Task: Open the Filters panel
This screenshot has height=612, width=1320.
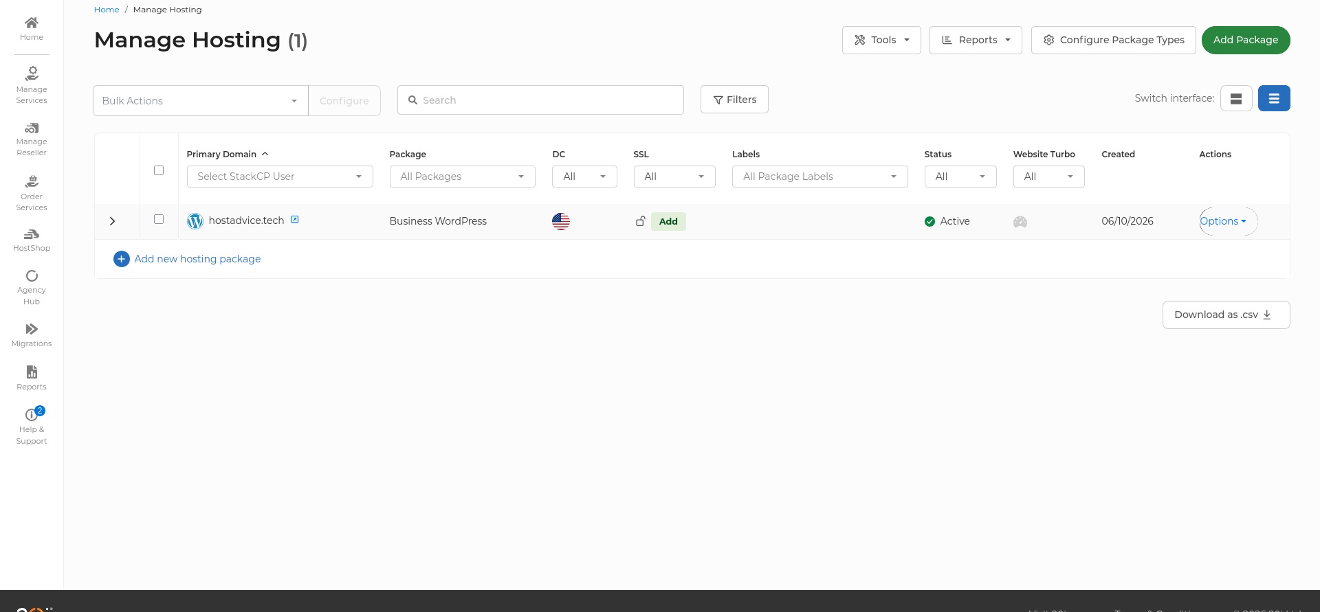Action: (734, 100)
